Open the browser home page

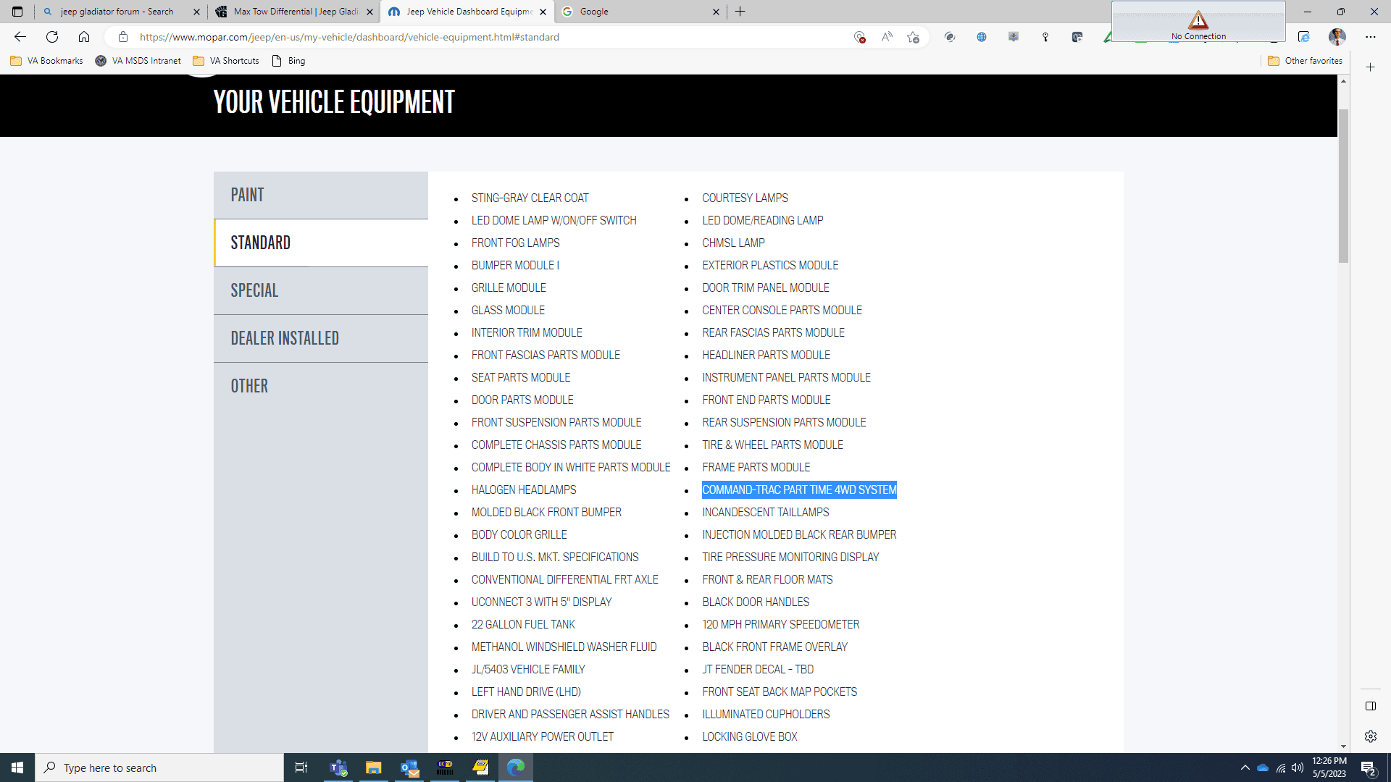click(x=84, y=37)
